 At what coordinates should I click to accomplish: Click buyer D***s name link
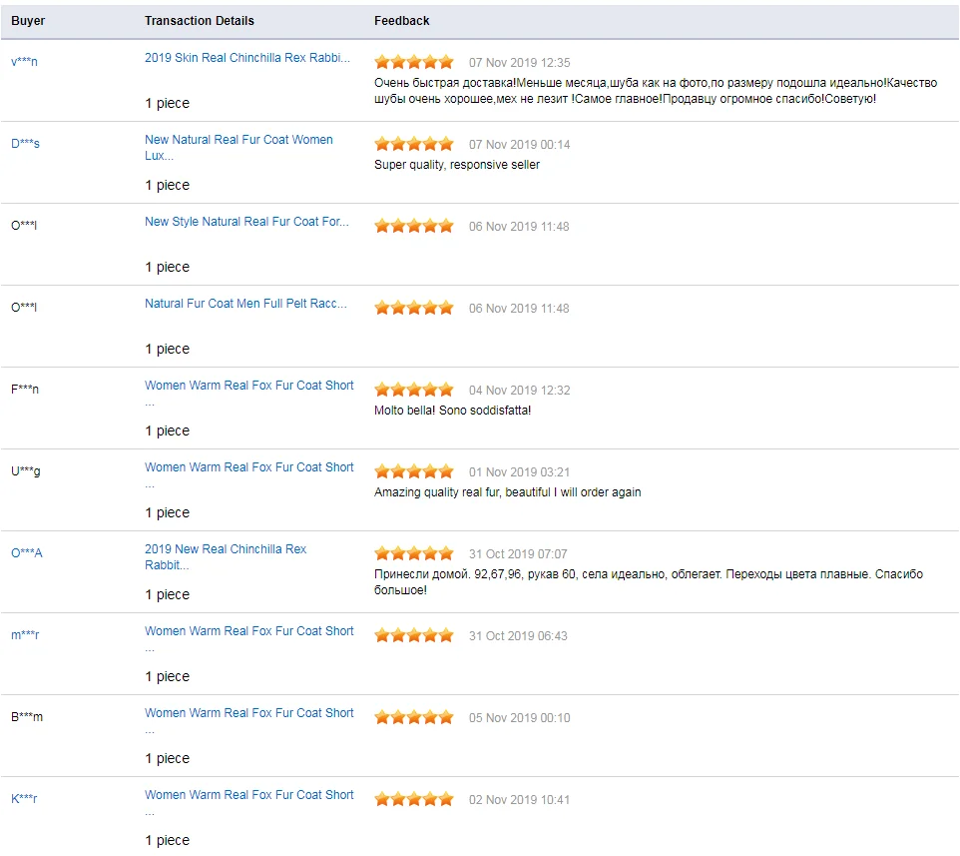(25, 144)
